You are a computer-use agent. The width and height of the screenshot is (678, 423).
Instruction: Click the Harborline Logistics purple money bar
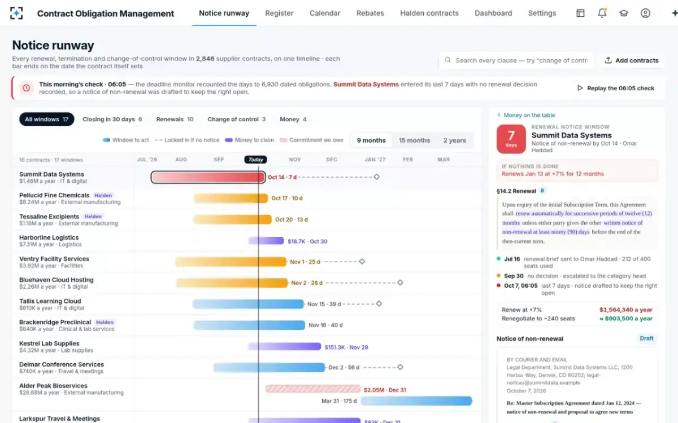click(x=266, y=241)
